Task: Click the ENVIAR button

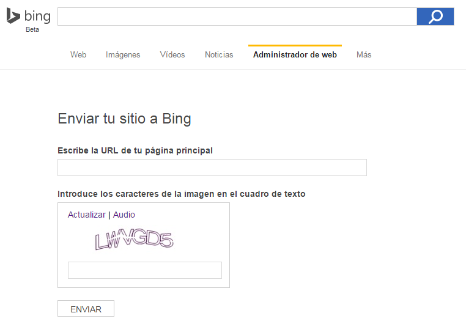Action: coord(86,309)
